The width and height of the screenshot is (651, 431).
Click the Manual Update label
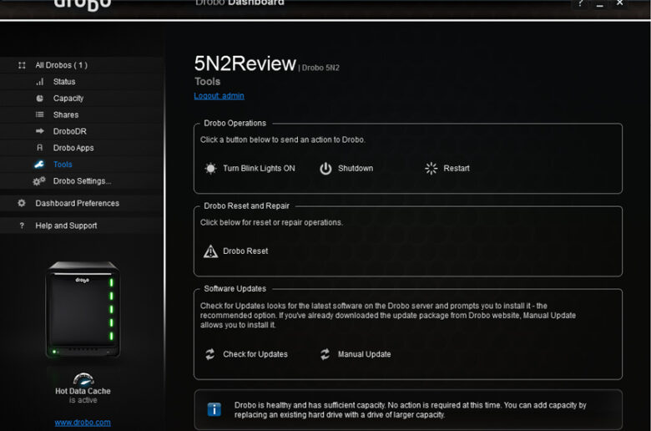[x=365, y=354]
